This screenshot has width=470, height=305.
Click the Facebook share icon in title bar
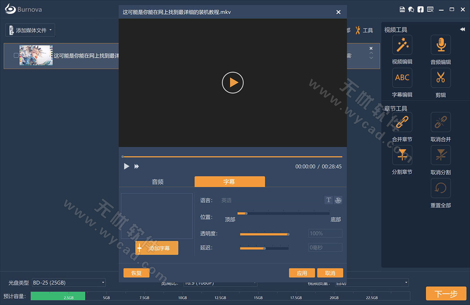[420, 9]
